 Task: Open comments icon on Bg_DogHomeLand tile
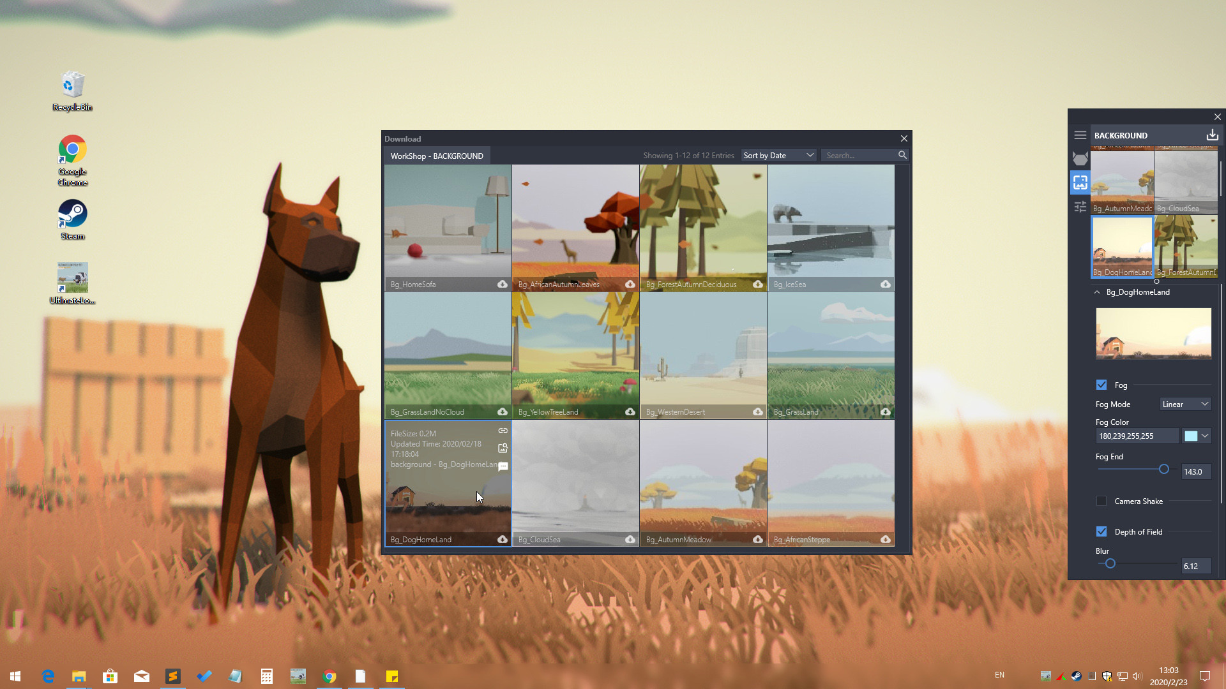tap(503, 466)
